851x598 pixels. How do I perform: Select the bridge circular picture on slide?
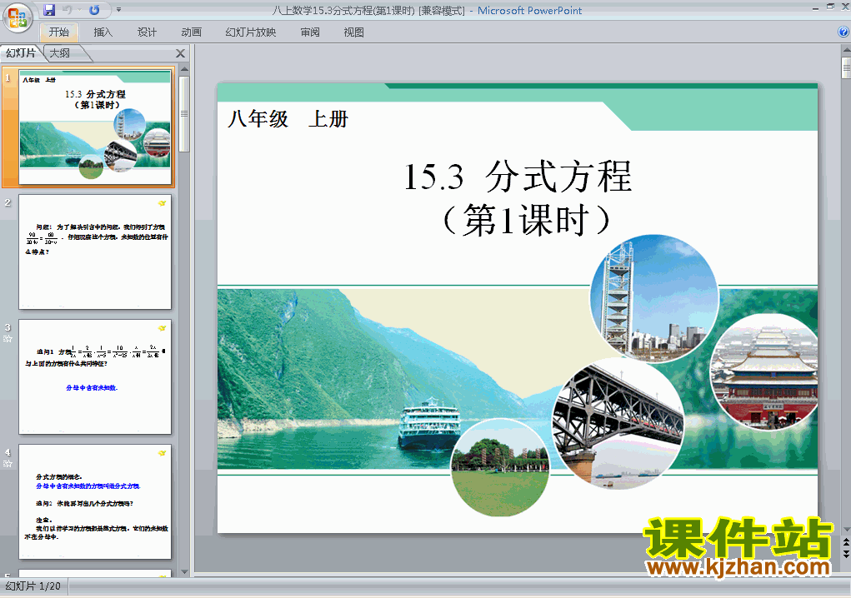pos(618,423)
